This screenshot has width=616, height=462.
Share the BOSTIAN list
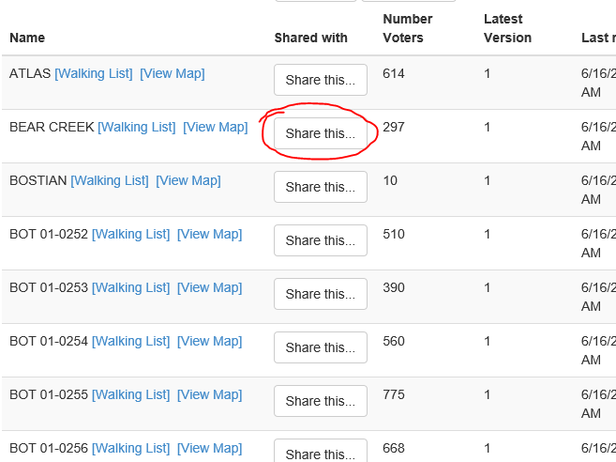coord(320,187)
